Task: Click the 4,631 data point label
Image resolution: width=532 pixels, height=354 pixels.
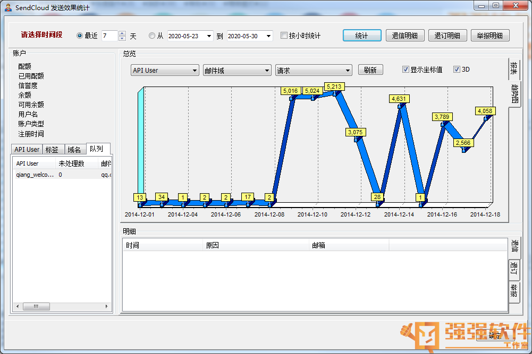Action: coord(399,99)
